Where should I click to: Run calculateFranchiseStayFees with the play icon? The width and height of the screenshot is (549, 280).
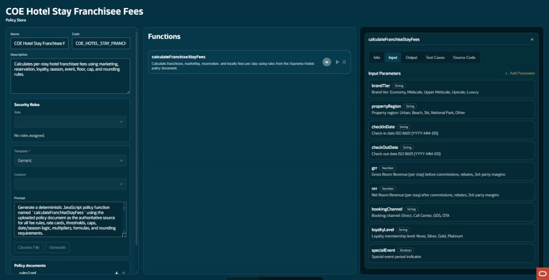tap(337, 62)
